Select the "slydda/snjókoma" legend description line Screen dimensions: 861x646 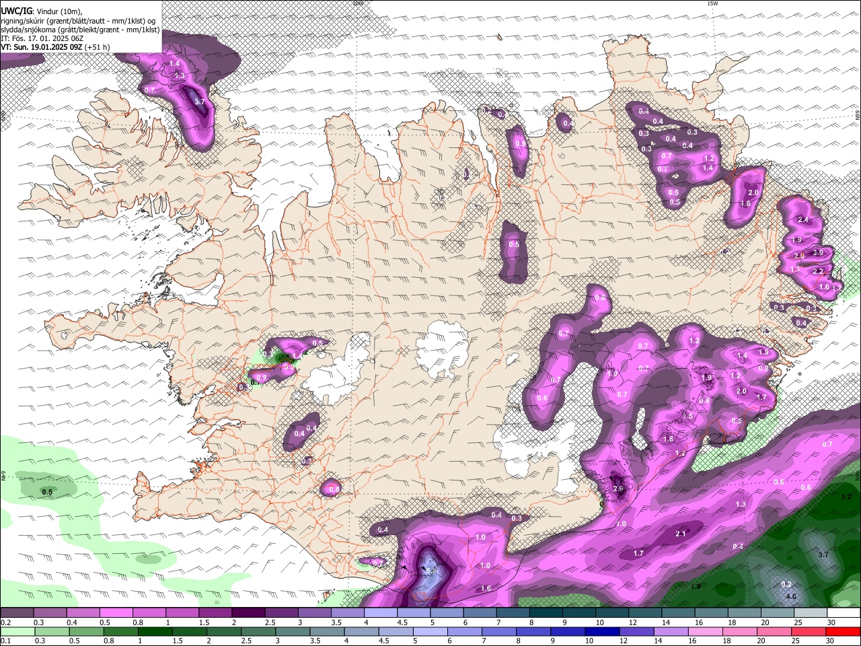pyautogui.click(x=80, y=30)
